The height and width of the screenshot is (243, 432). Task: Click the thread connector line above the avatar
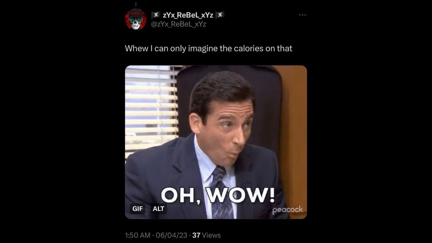(x=136, y=4)
